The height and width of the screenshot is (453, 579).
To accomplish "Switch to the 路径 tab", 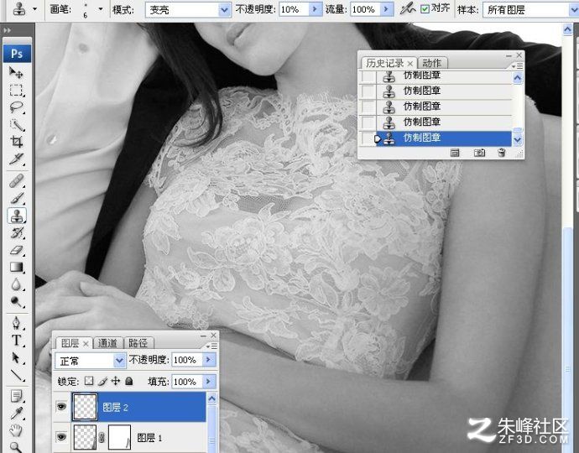I will tap(138, 343).
